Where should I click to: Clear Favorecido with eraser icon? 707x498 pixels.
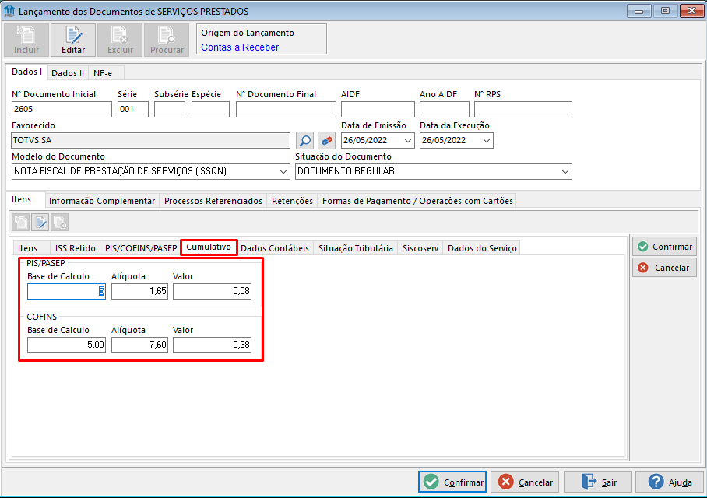pos(326,141)
